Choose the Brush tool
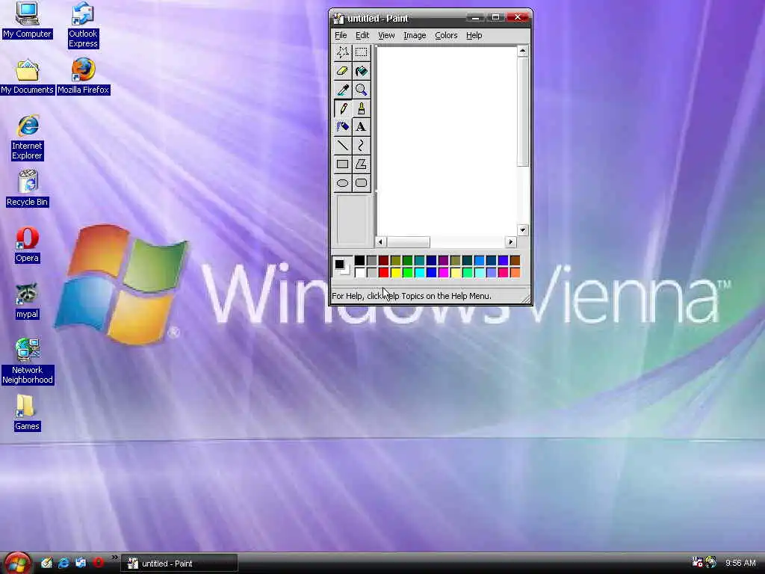 point(361,108)
